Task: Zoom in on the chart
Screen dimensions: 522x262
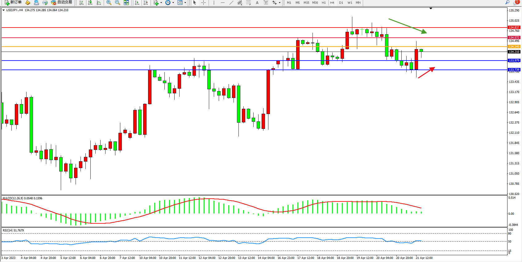Action: (x=109, y=2)
